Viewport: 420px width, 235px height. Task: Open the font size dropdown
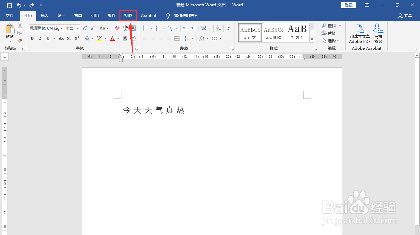[76, 28]
